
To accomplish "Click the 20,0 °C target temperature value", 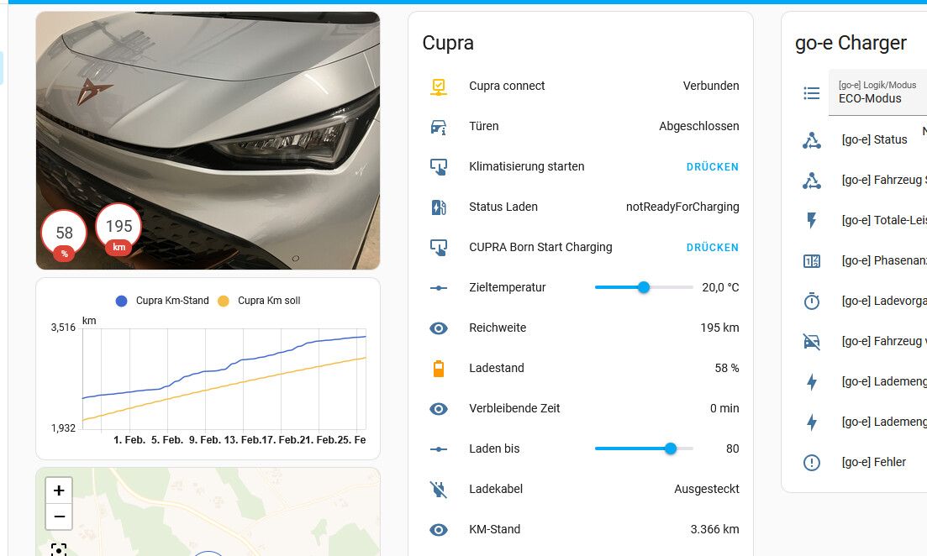I will click(x=720, y=288).
